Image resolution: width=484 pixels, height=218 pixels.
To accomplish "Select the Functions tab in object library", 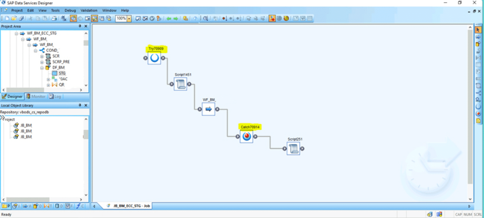I will pos(80,206).
